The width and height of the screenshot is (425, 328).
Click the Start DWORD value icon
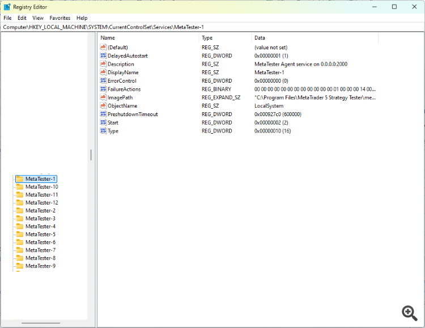click(x=103, y=122)
